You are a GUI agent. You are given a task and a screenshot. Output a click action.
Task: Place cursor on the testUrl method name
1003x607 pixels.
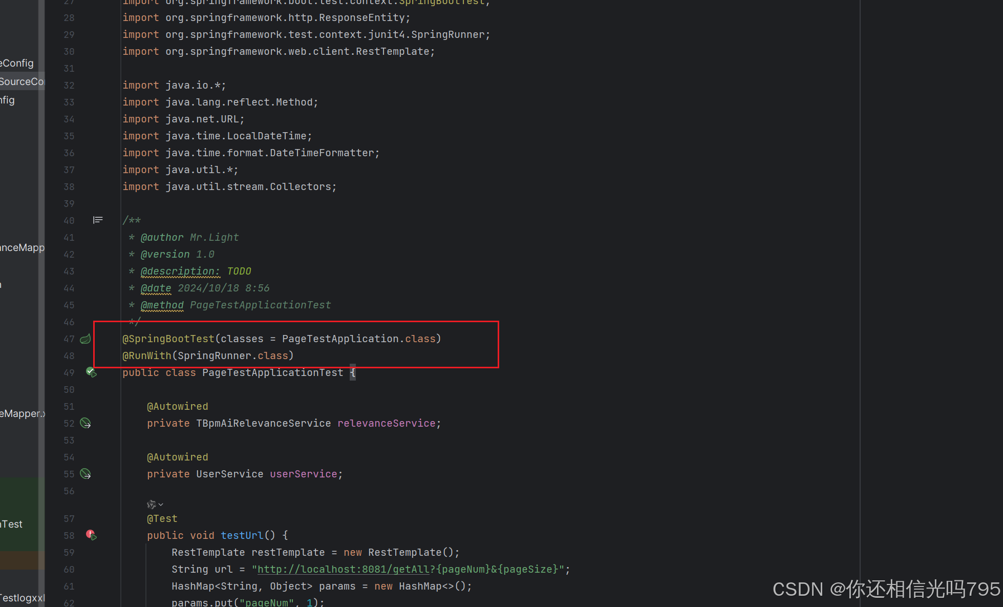(242, 535)
